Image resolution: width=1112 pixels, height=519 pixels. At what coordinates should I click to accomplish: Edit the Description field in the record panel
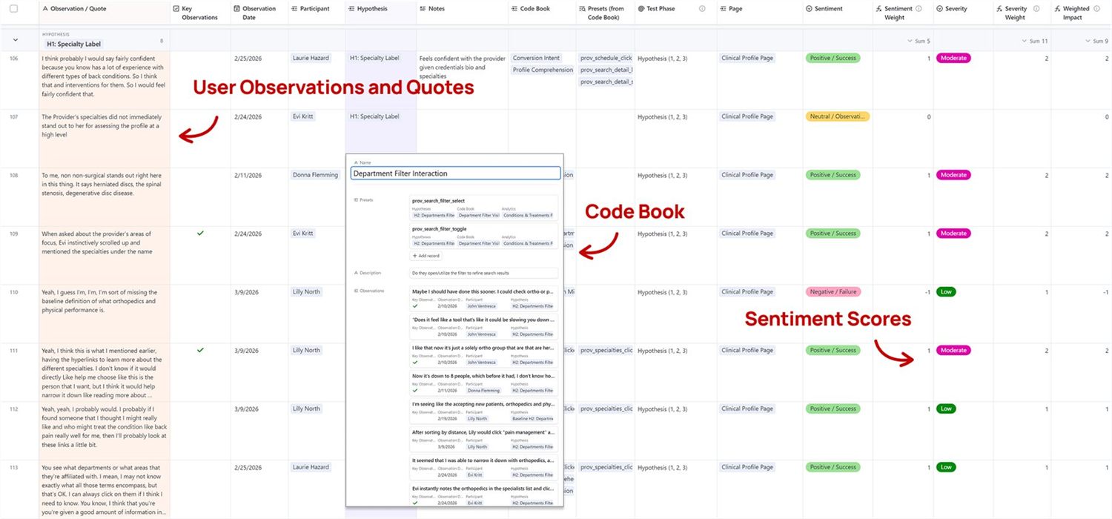[x=483, y=273]
